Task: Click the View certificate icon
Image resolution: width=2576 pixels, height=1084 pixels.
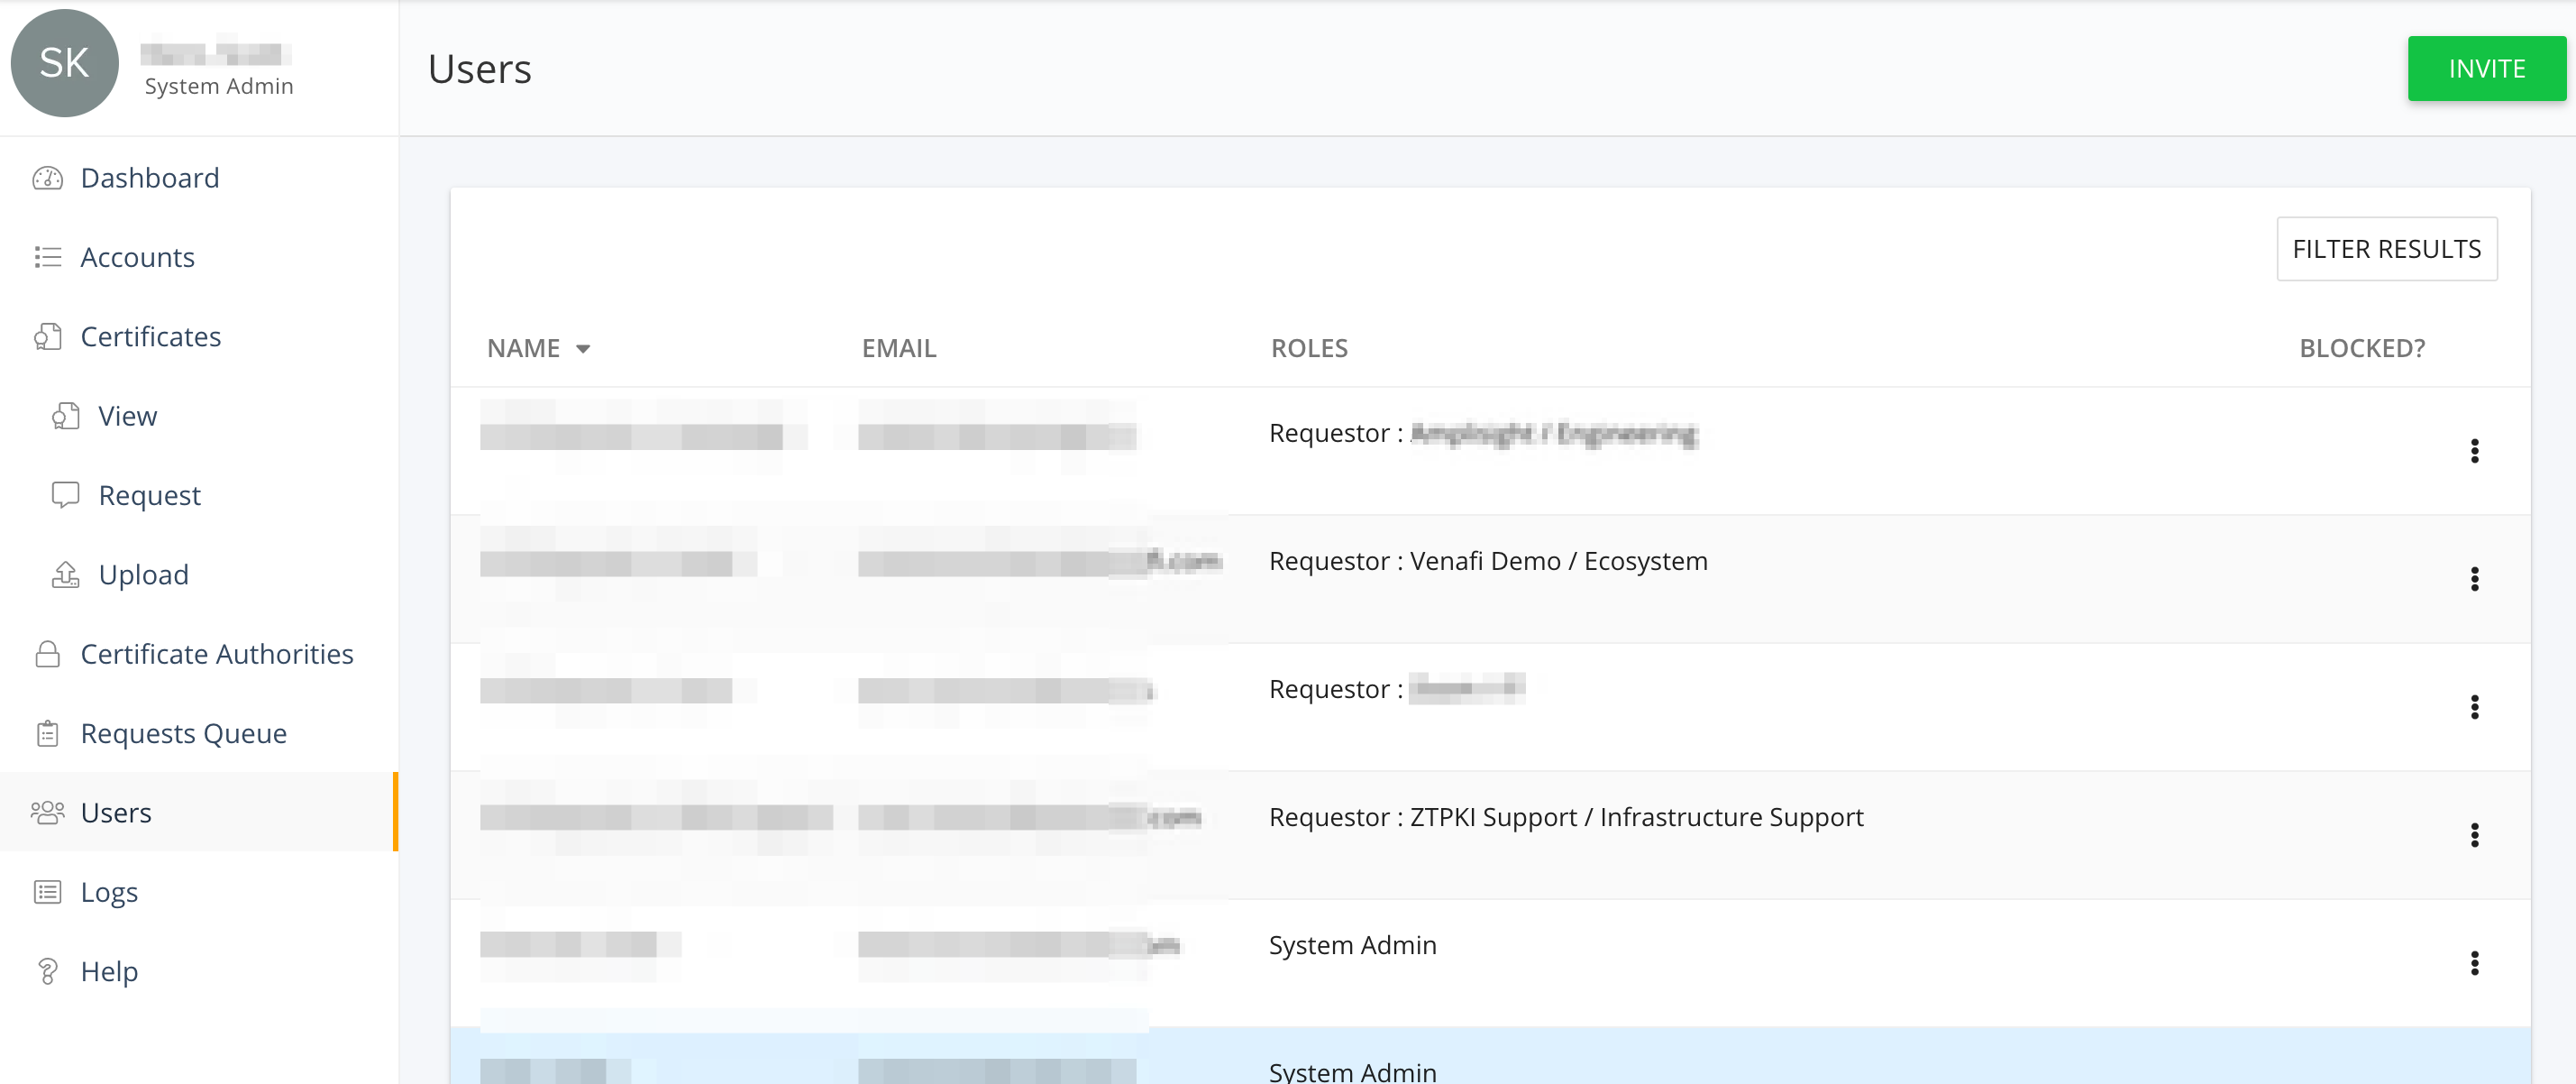Action: [x=65, y=416]
